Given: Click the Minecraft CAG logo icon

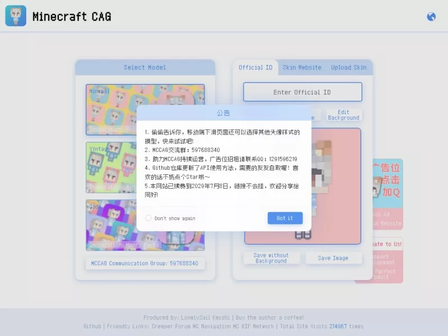Looking at the screenshot, I should [16, 16].
